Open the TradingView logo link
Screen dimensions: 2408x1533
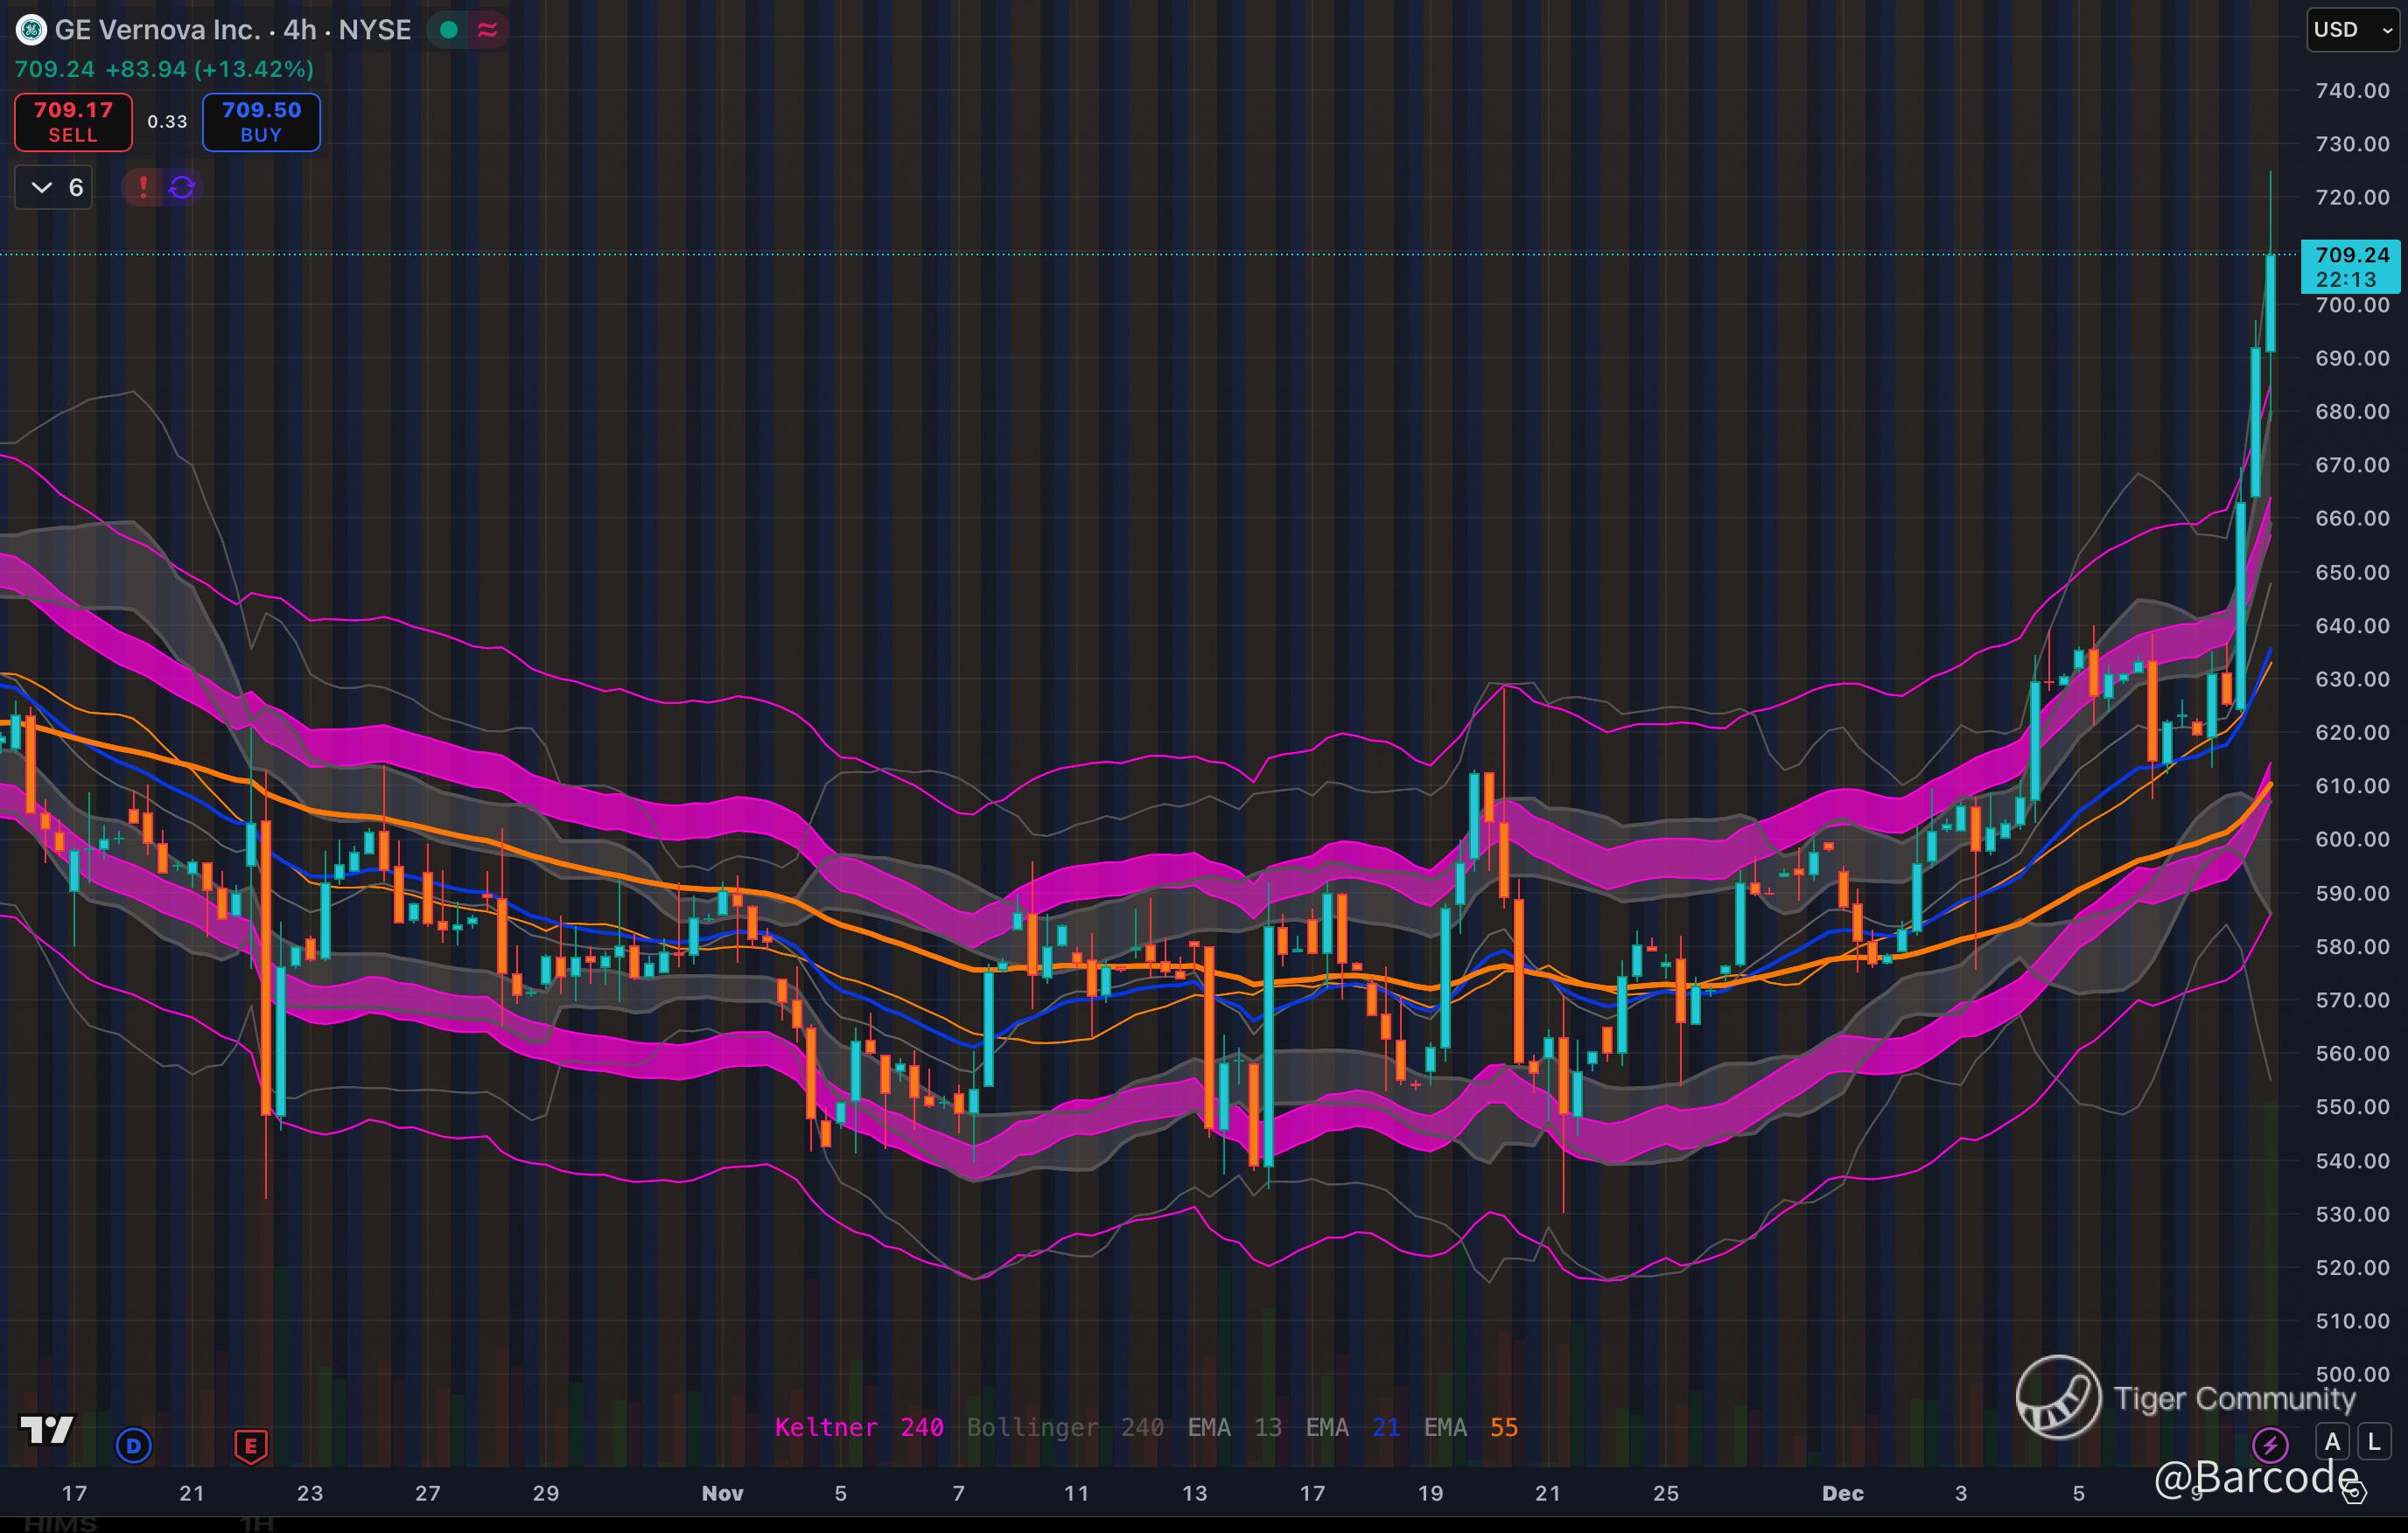tap(47, 1430)
